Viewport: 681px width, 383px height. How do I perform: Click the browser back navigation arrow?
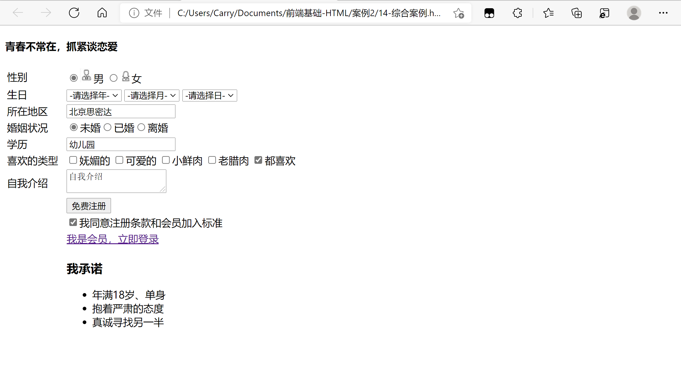coord(18,13)
